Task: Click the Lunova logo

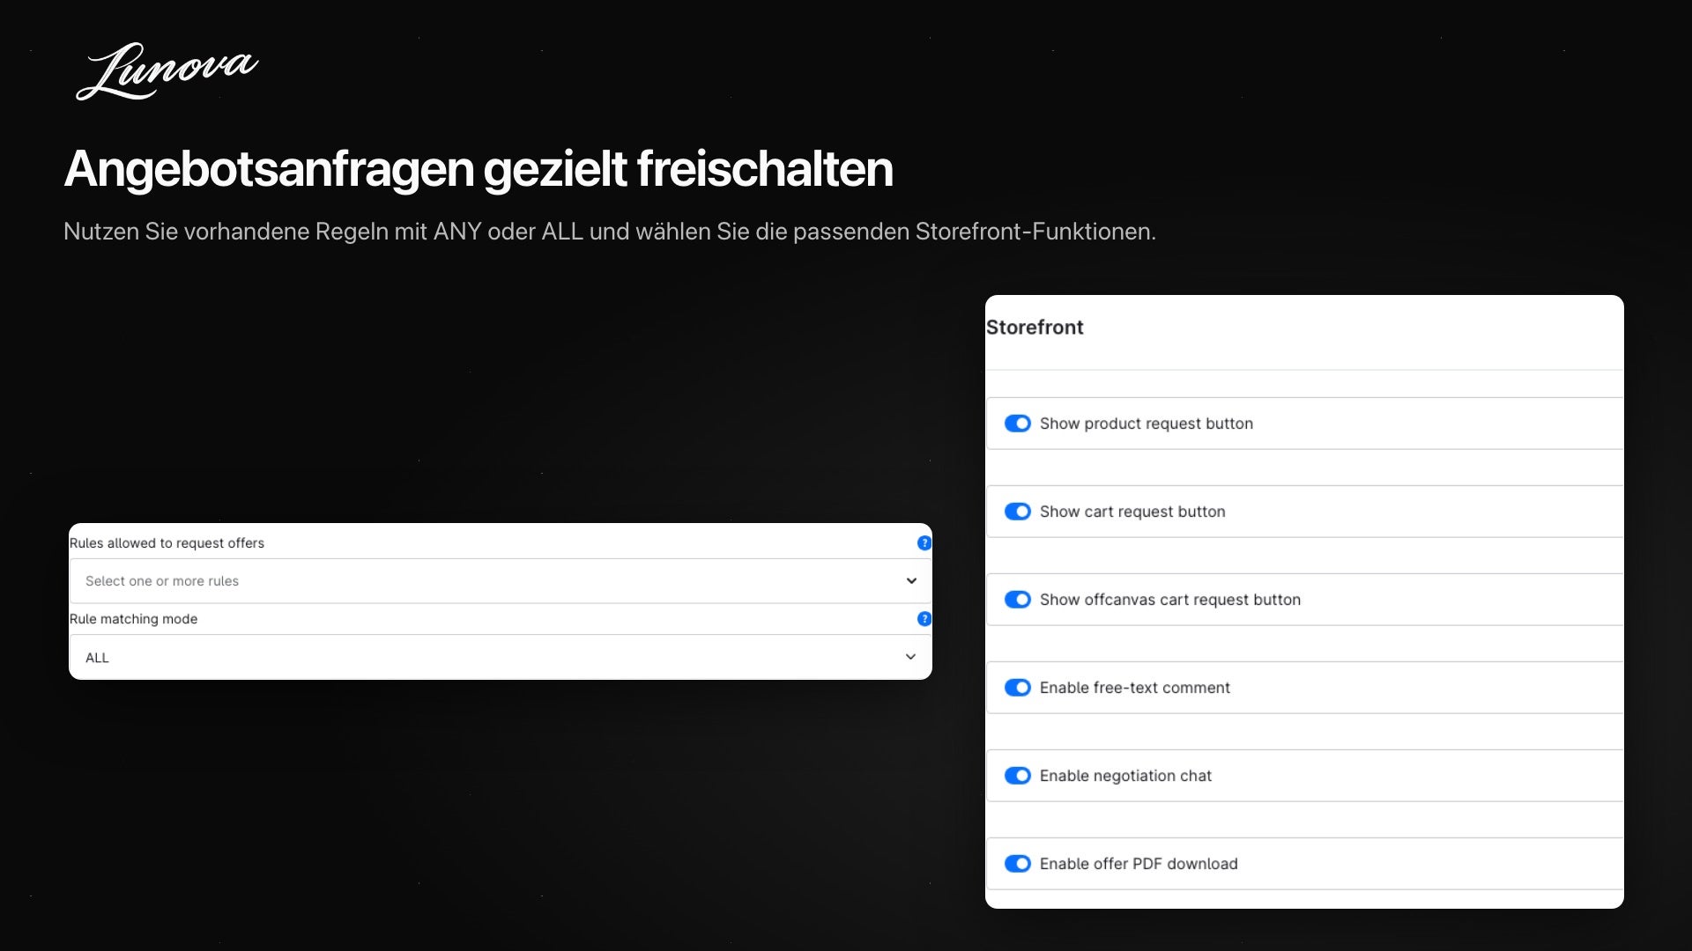Action: [x=167, y=71]
